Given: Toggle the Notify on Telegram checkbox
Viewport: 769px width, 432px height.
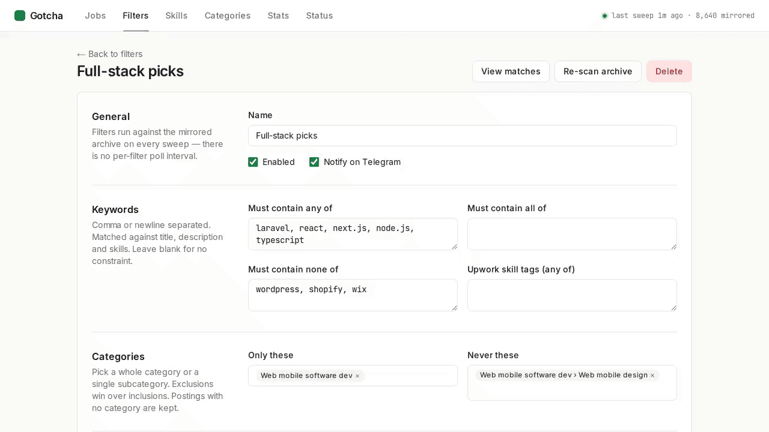Looking at the screenshot, I should (x=314, y=162).
